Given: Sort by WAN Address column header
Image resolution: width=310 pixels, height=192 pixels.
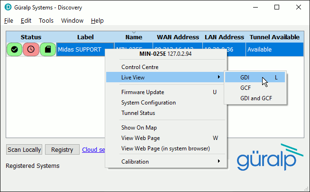Looking at the screenshot, I should (x=178, y=37).
